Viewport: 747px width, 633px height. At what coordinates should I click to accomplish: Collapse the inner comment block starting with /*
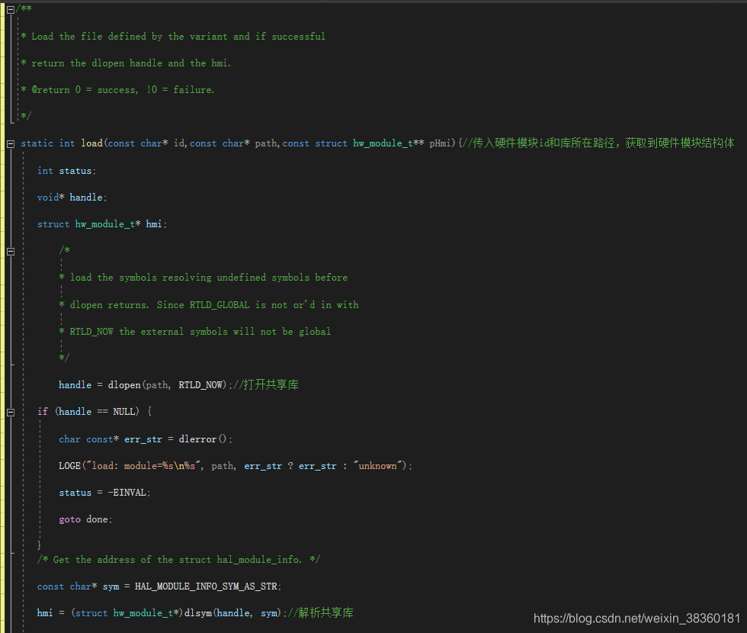pyautogui.click(x=11, y=251)
